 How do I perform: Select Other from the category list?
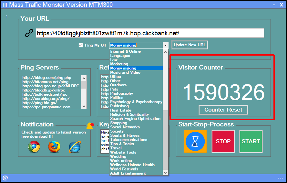click(136, 81)
